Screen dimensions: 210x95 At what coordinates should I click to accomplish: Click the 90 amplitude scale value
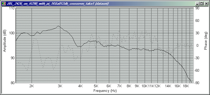coord(13,58)
